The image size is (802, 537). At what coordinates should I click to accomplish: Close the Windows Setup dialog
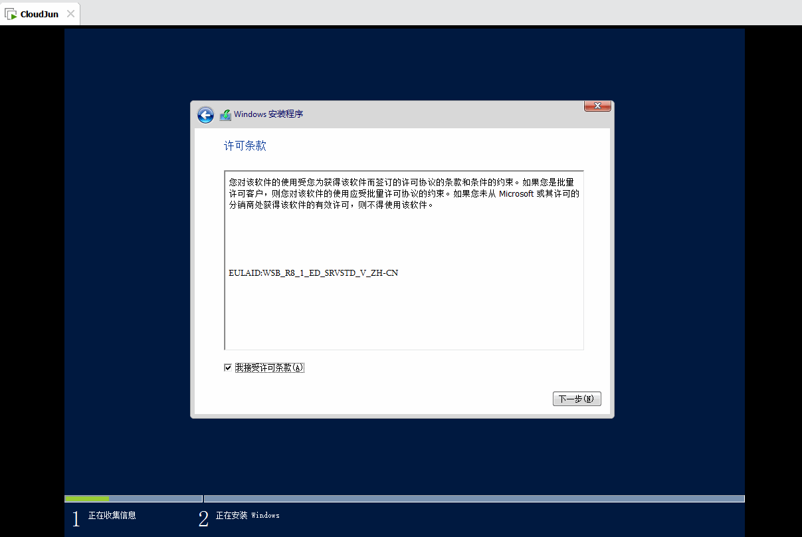pyautogui.click(x=597, y=106)
